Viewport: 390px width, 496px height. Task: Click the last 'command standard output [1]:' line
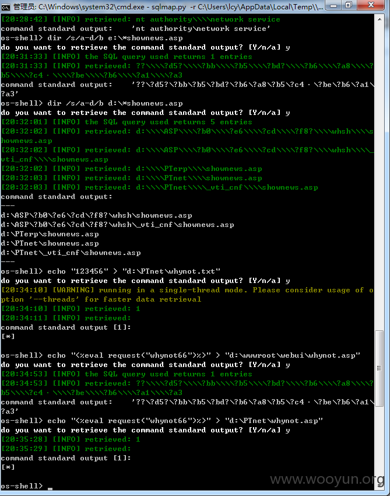point(66,458)
